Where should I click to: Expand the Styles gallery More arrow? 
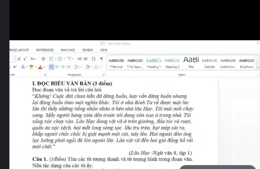pyautogui.click(x=258, y=67)
